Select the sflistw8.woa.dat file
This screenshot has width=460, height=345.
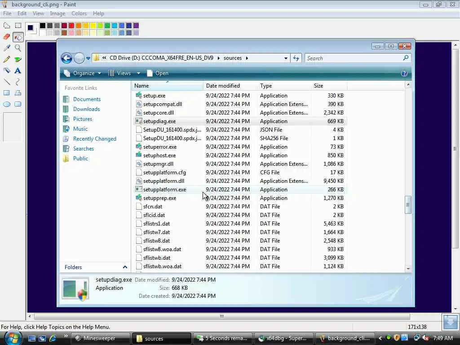[x=162, y=249]
